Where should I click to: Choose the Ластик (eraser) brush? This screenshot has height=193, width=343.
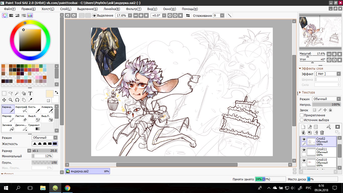coord(21,118)
